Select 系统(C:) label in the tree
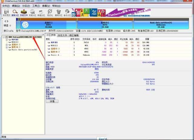 (x=16, y=45)
